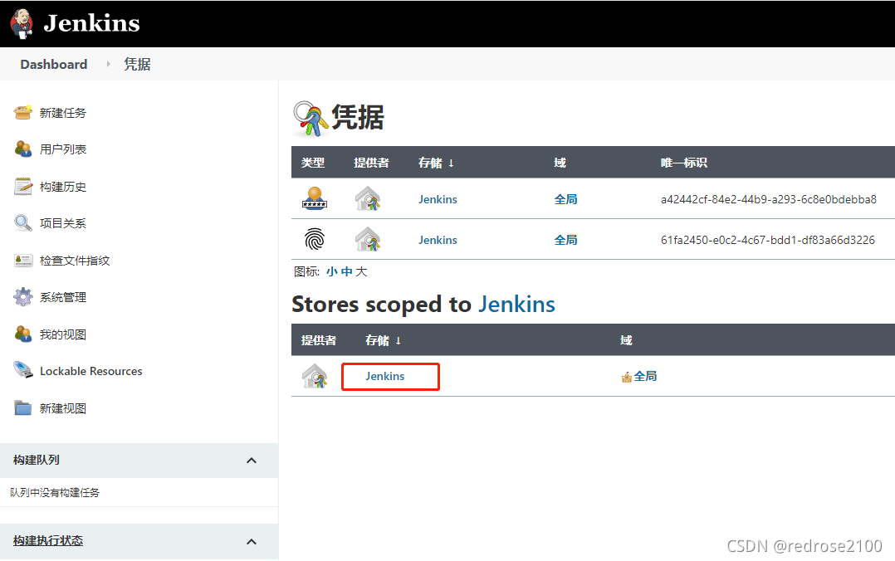Click the 用户列表 people icon
895x561 pixels.
click(x=23, y=149)
